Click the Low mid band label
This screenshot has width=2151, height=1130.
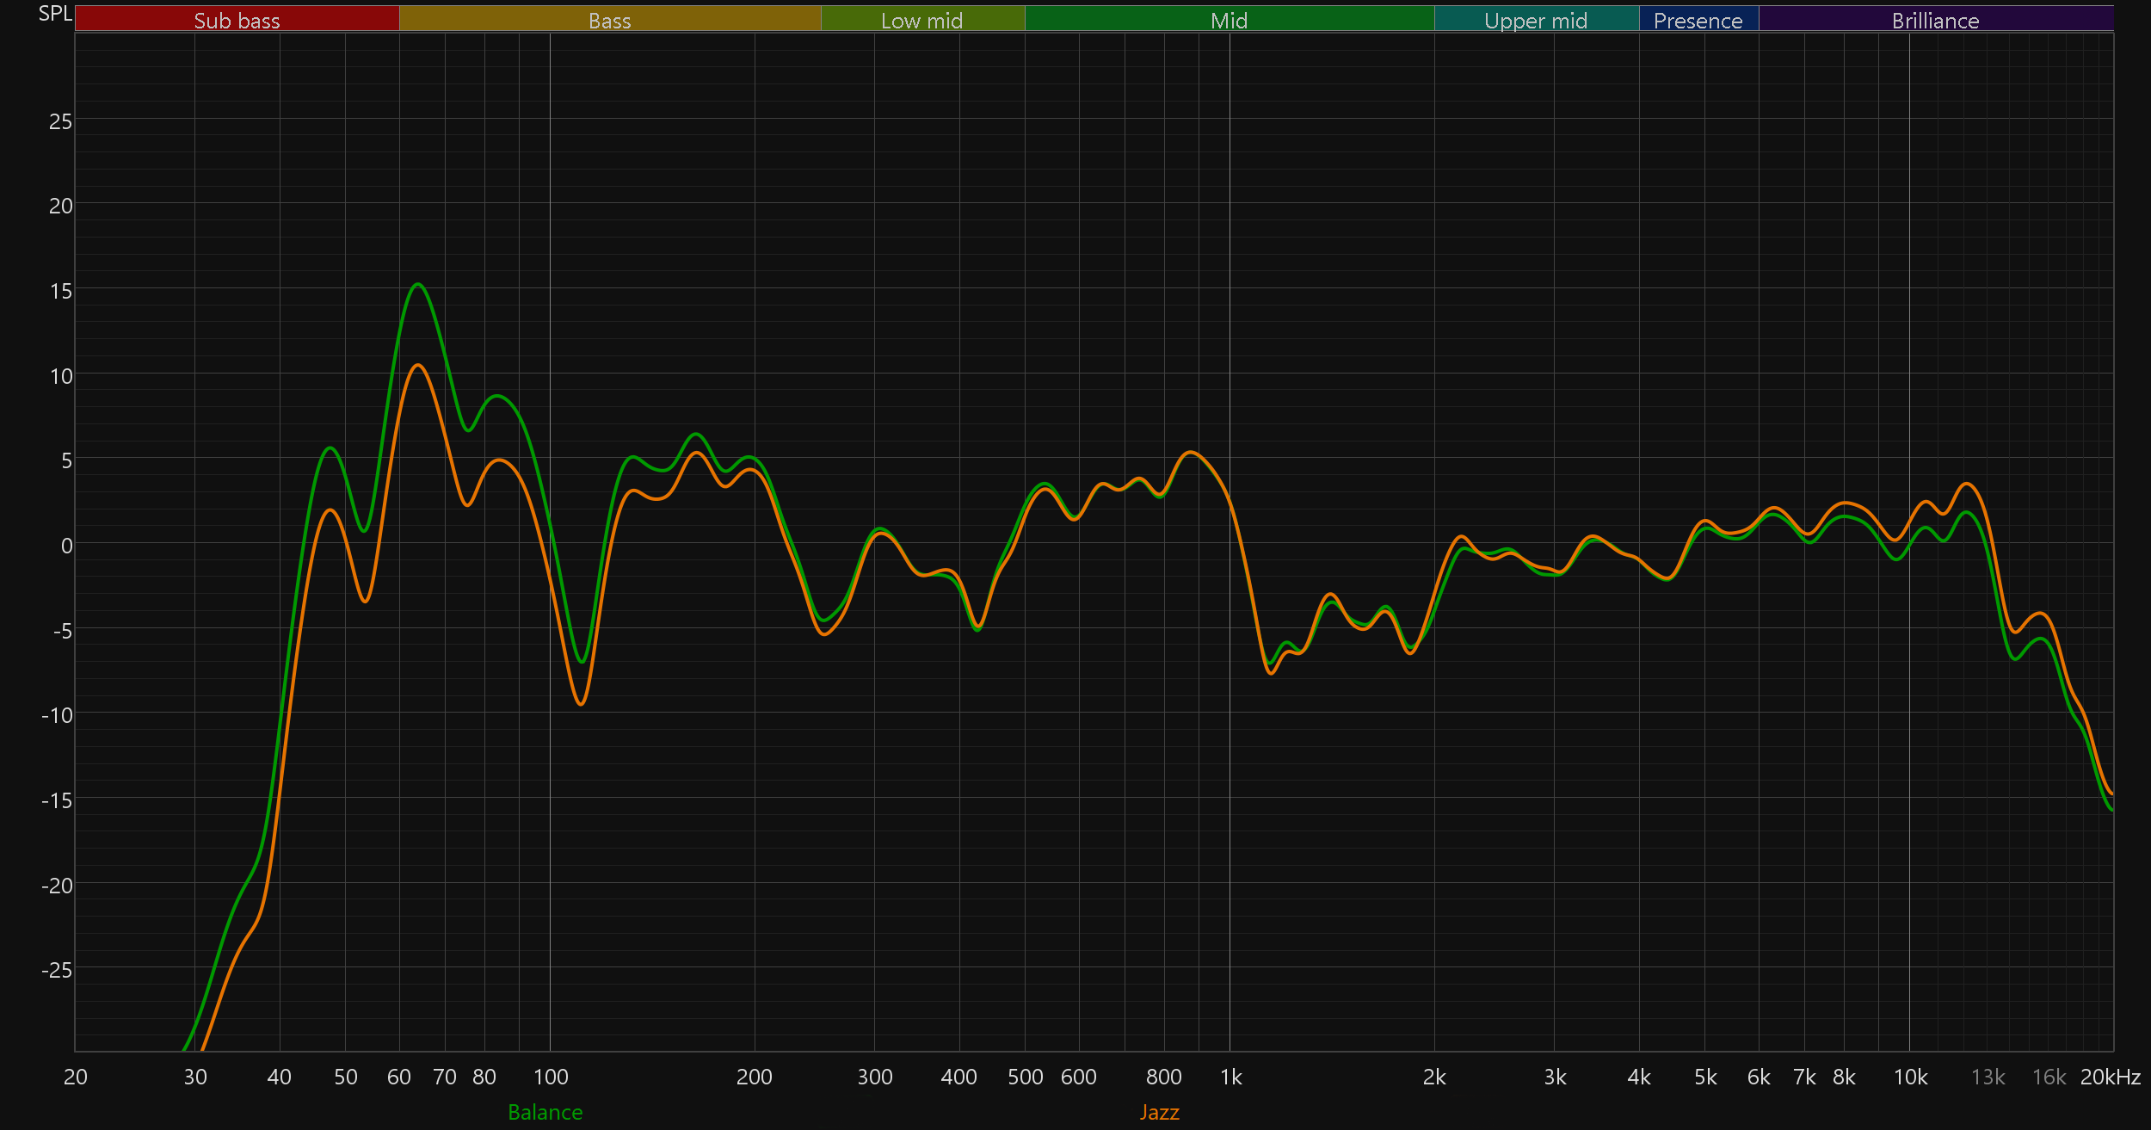tap(921, 20)
